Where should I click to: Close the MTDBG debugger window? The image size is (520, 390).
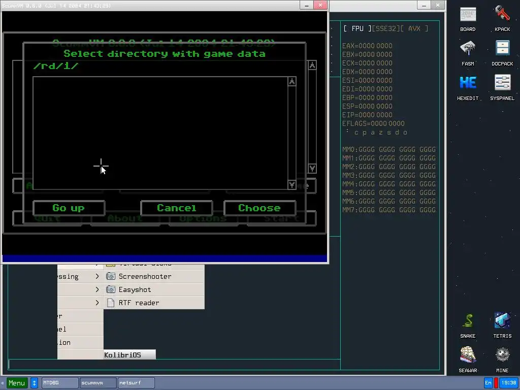(x=438, y=5)
